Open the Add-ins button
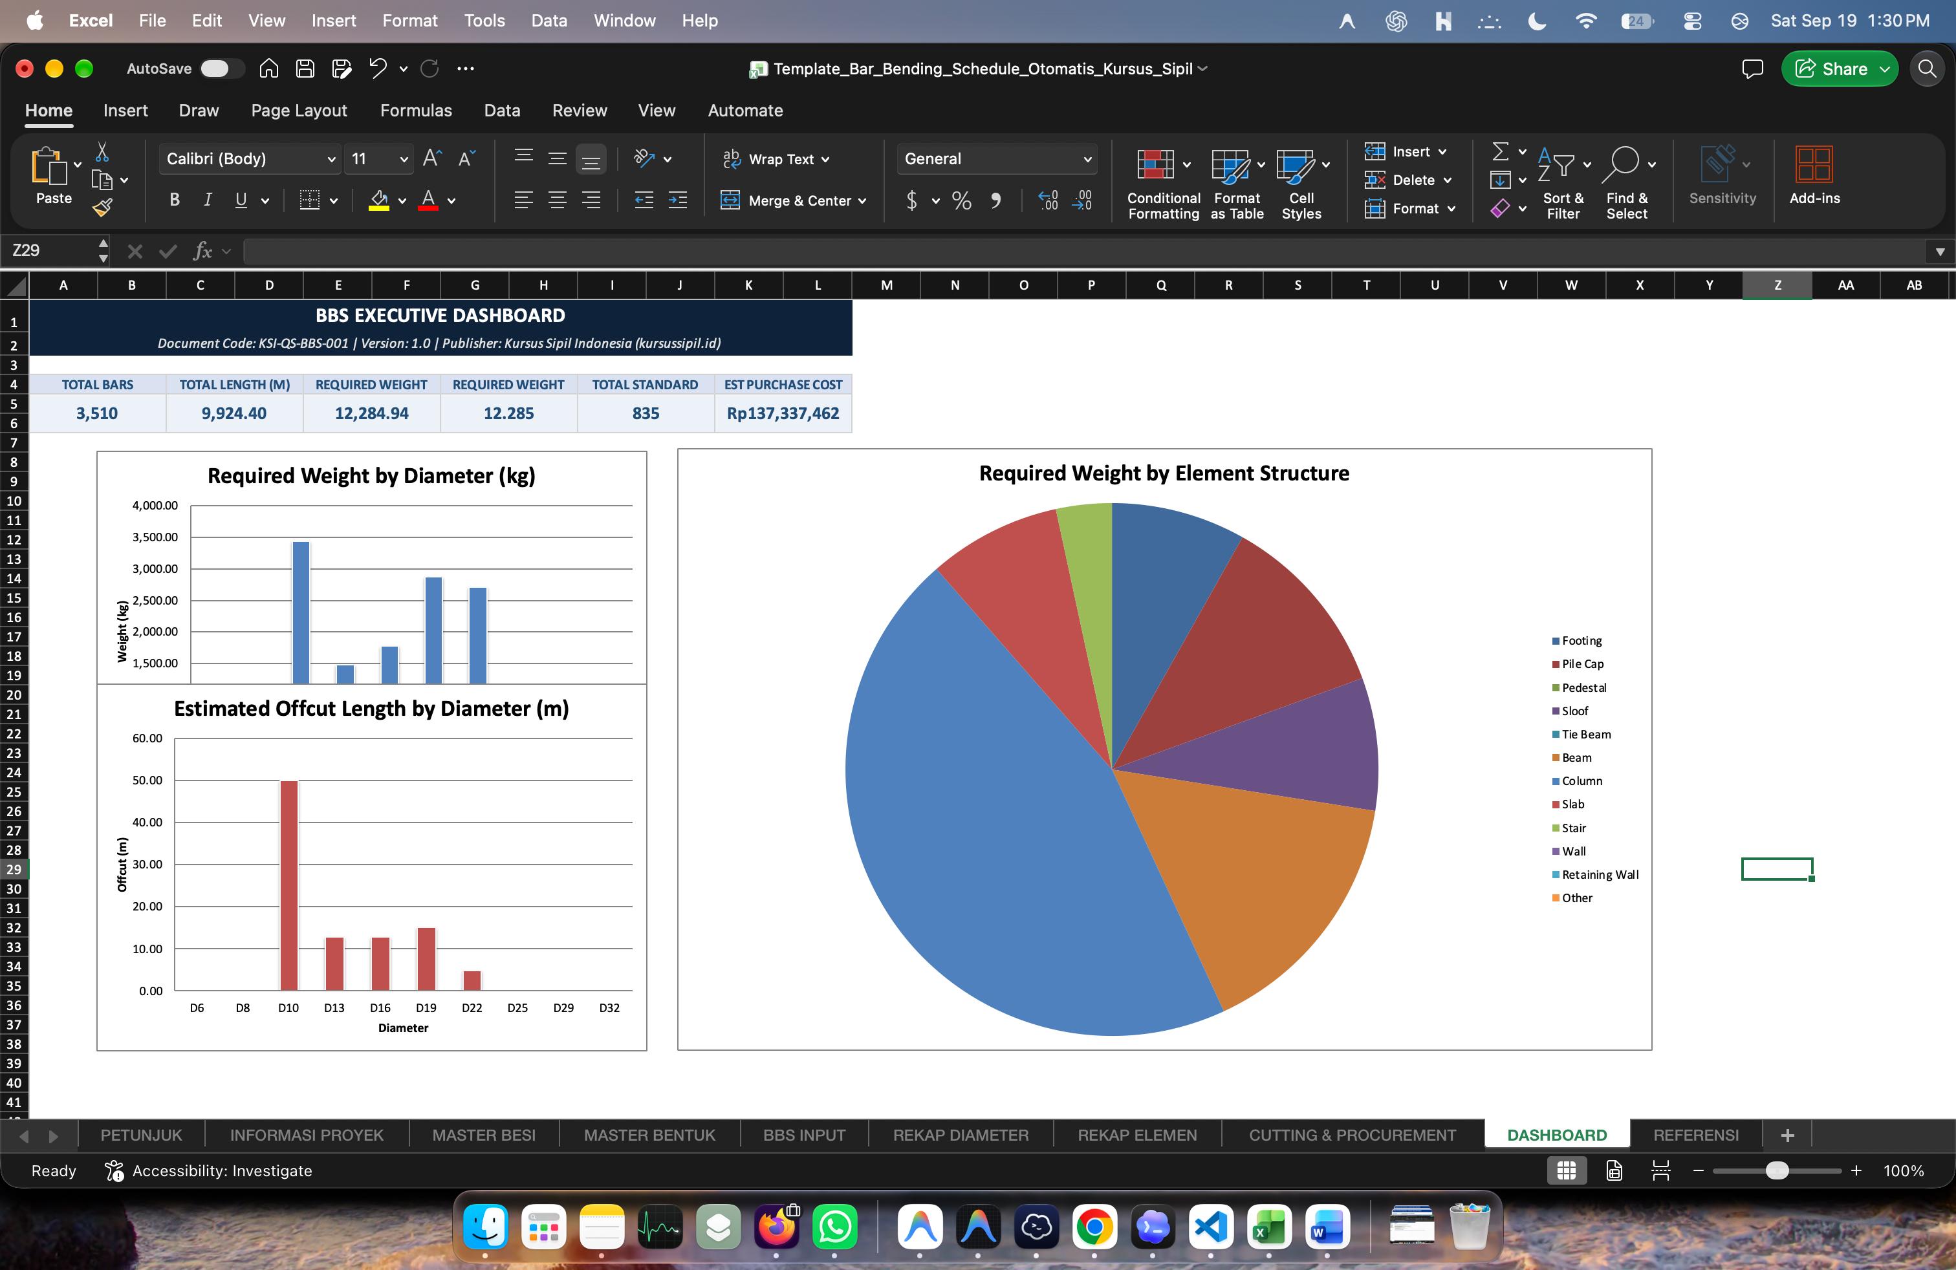The image size is (1956, 1270). coord(1814,176)
